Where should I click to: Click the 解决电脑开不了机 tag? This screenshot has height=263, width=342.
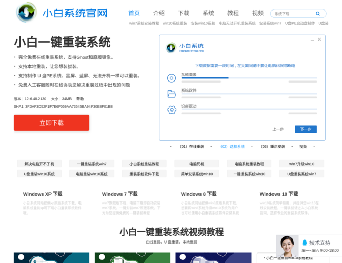[39, 164]
